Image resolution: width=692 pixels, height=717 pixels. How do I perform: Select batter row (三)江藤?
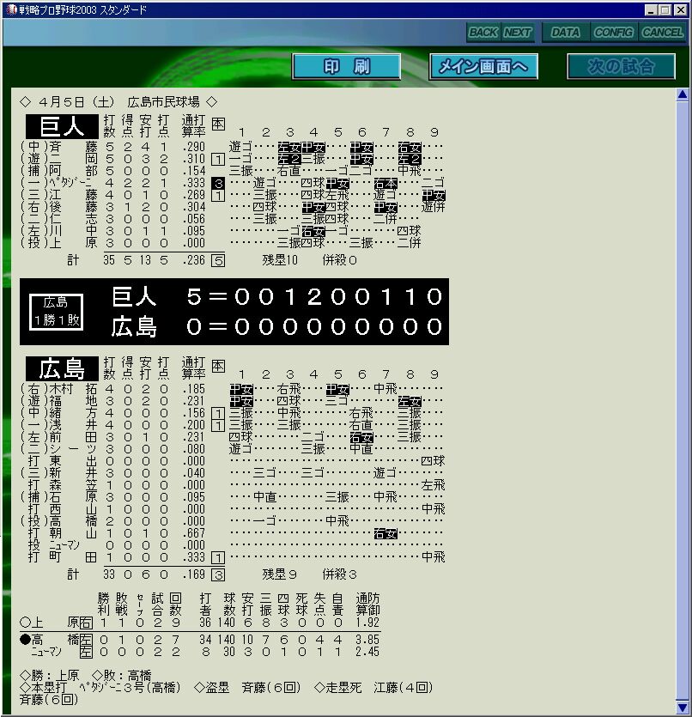[x=232, y=195]
